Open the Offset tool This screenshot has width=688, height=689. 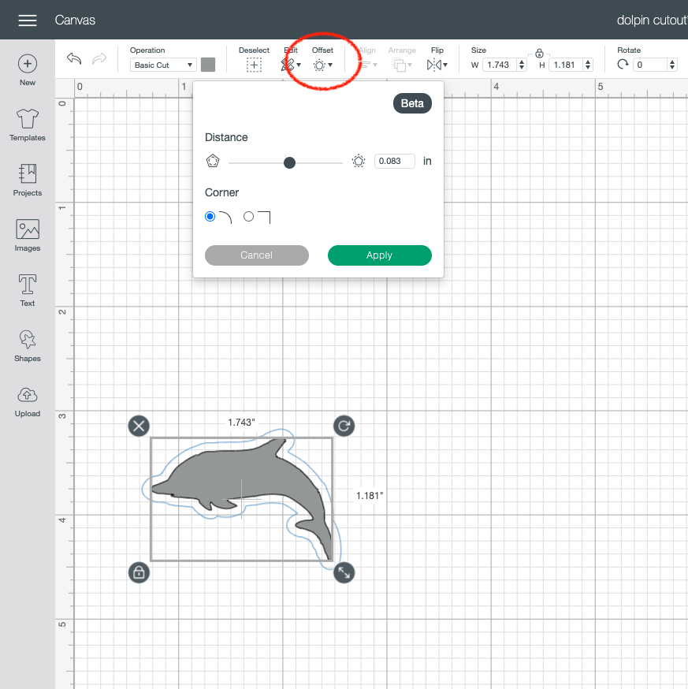click(x=323, y=65)
